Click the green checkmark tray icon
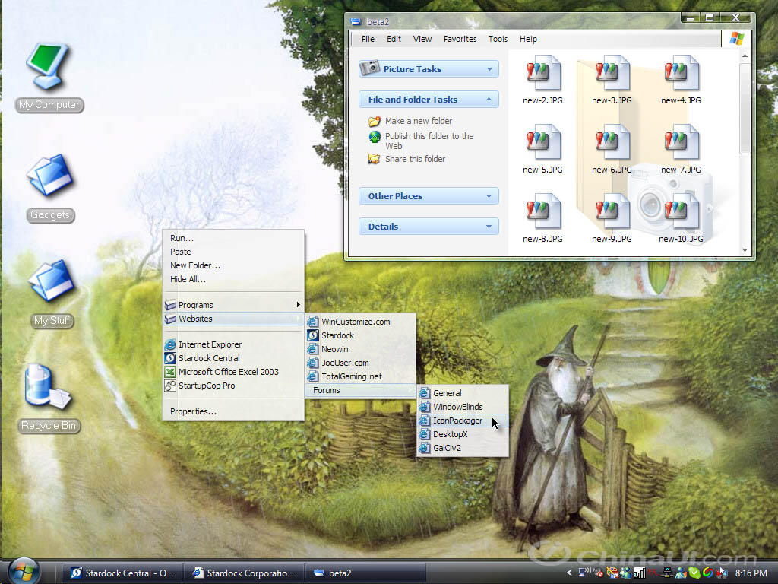This screenshot has width=778, height=584. [694, 573]
